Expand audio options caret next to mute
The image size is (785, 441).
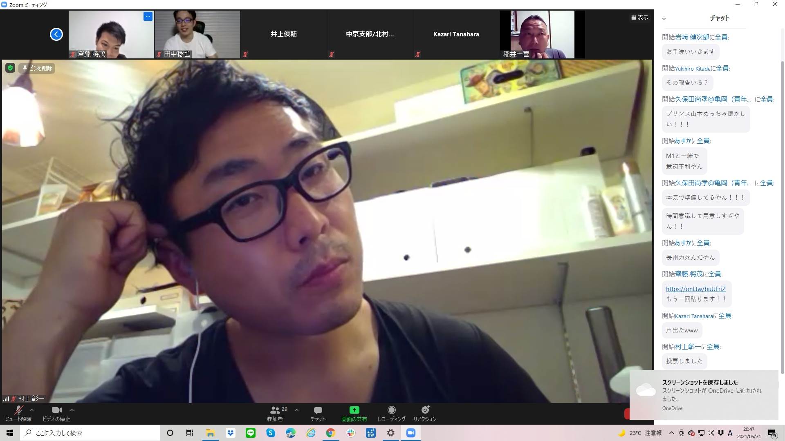coord(32,410)
